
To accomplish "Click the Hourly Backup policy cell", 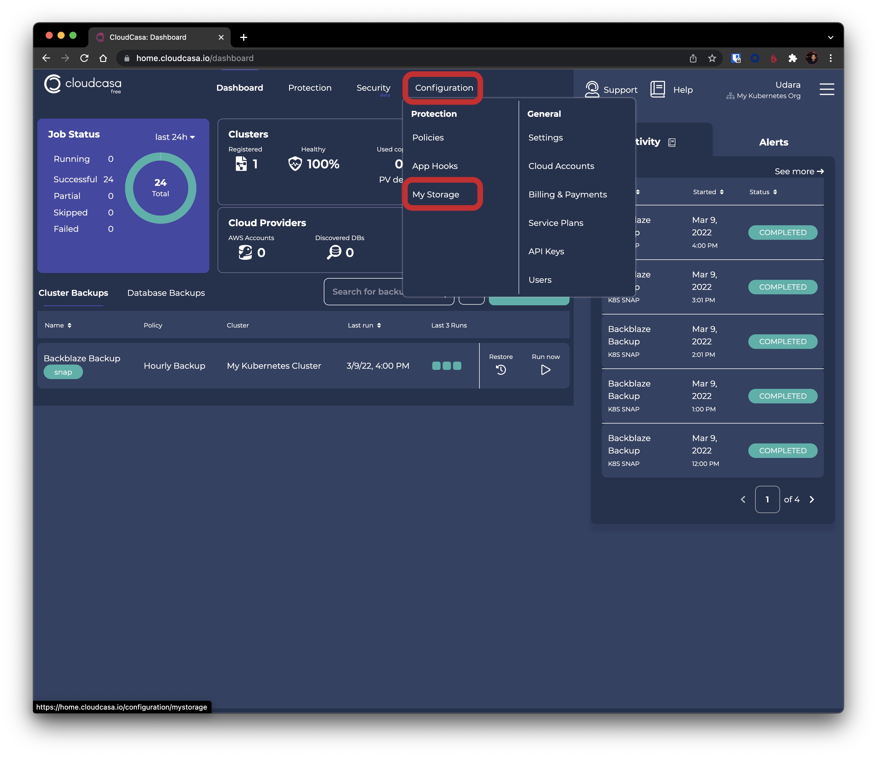I will [x=174, y=365].
